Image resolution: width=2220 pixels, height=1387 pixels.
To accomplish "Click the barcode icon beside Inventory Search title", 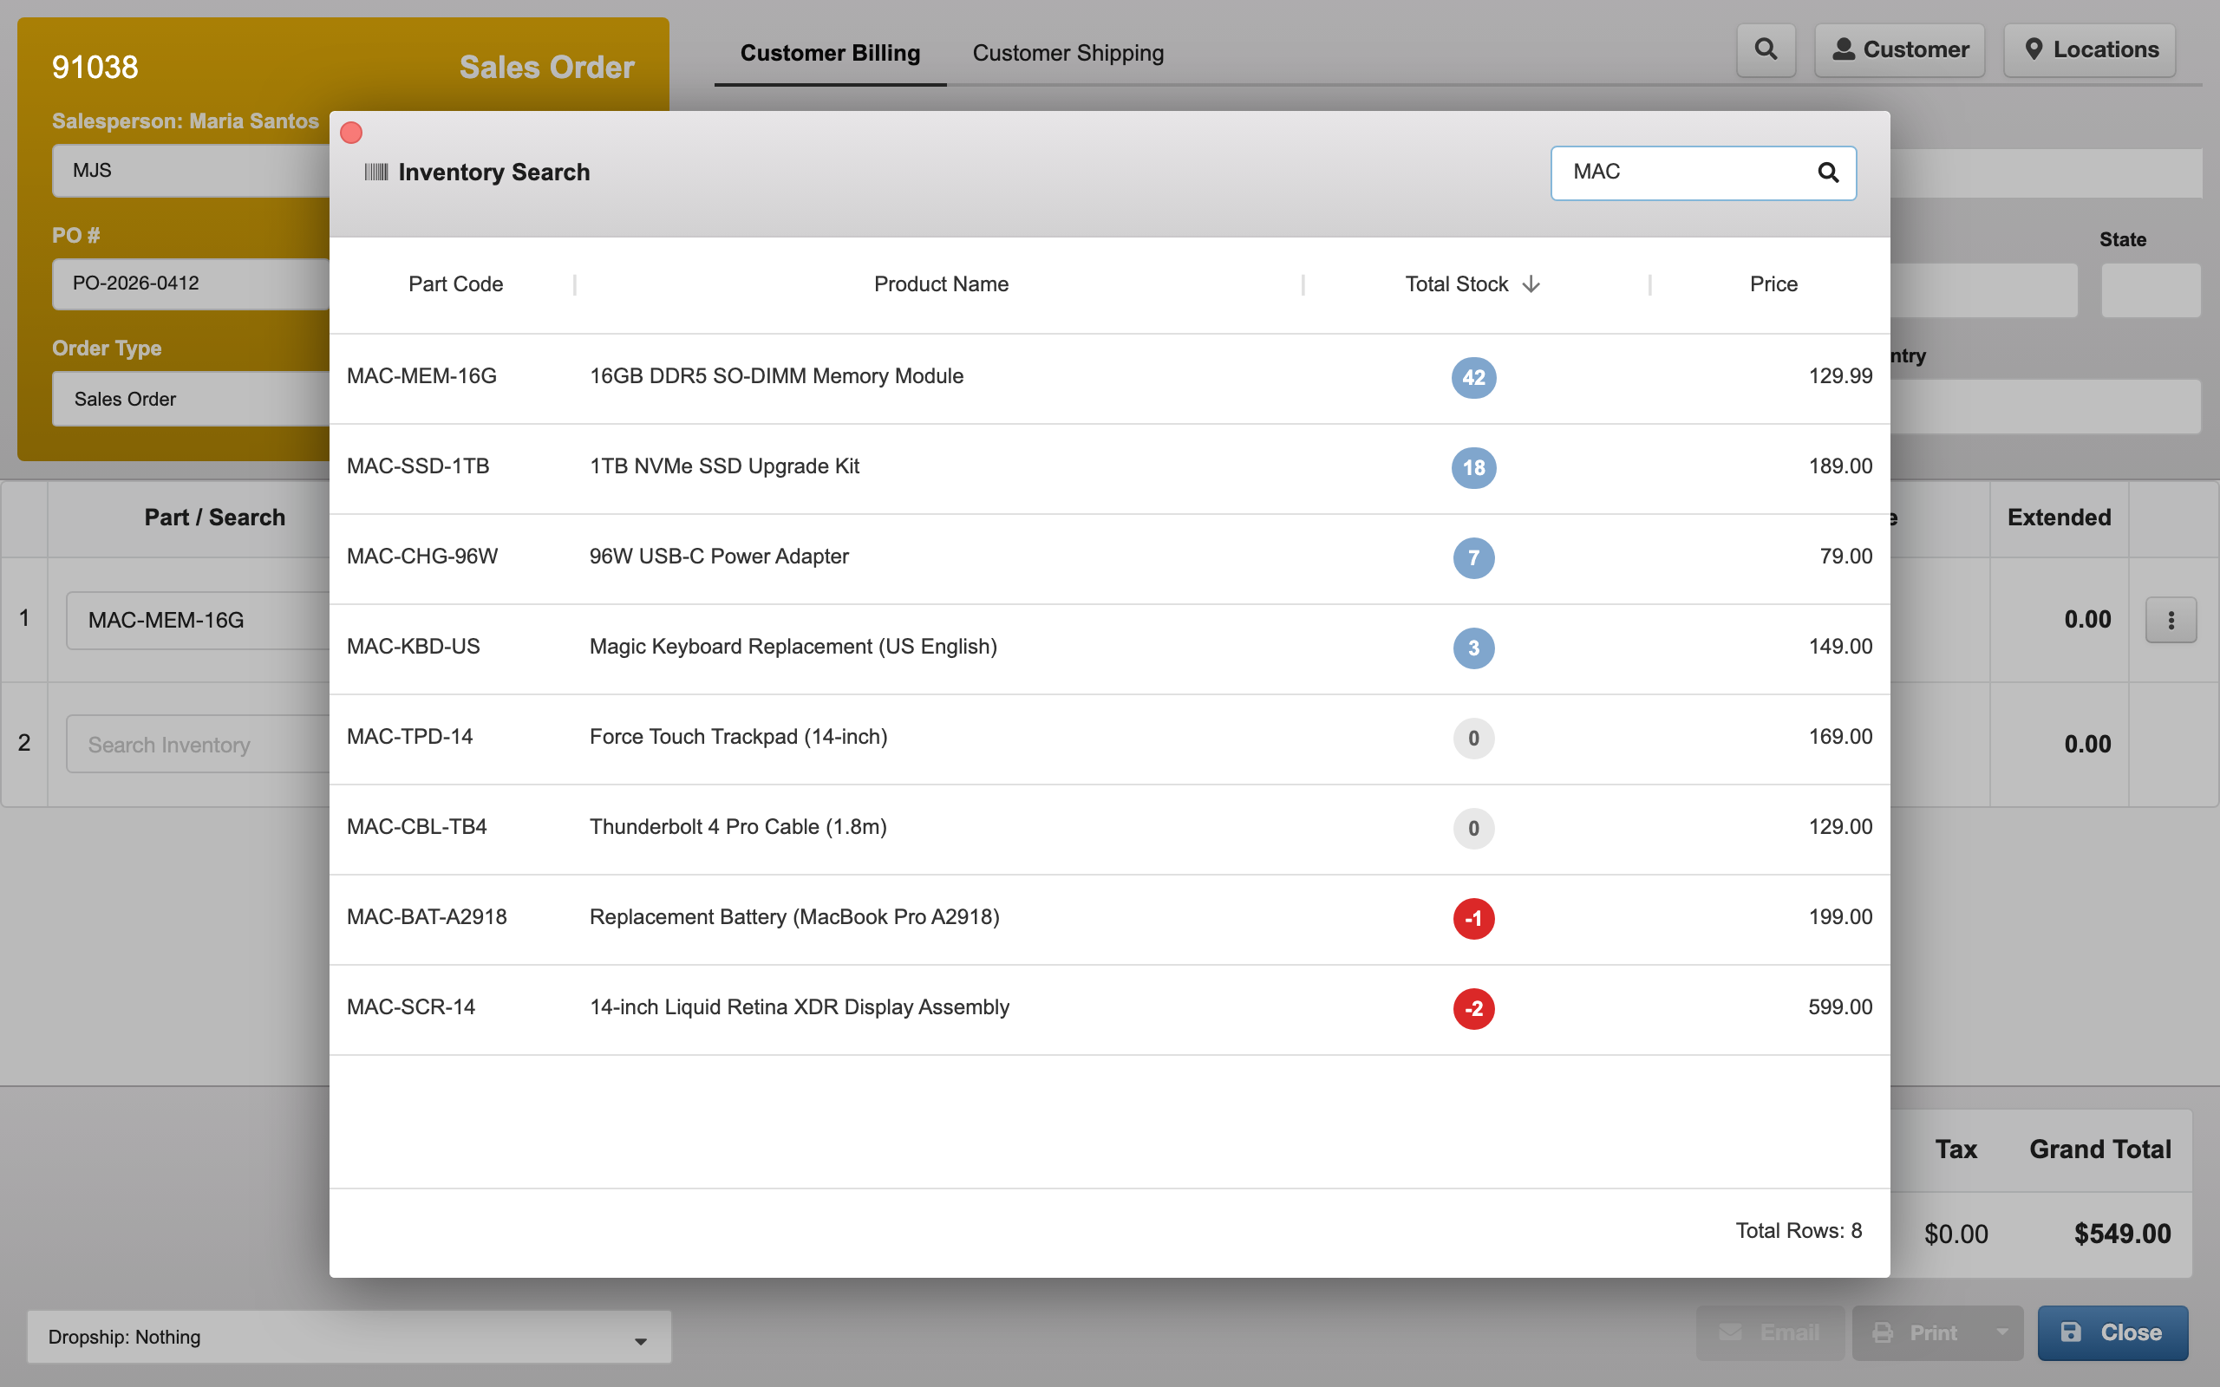I will [x=376, y=173].
